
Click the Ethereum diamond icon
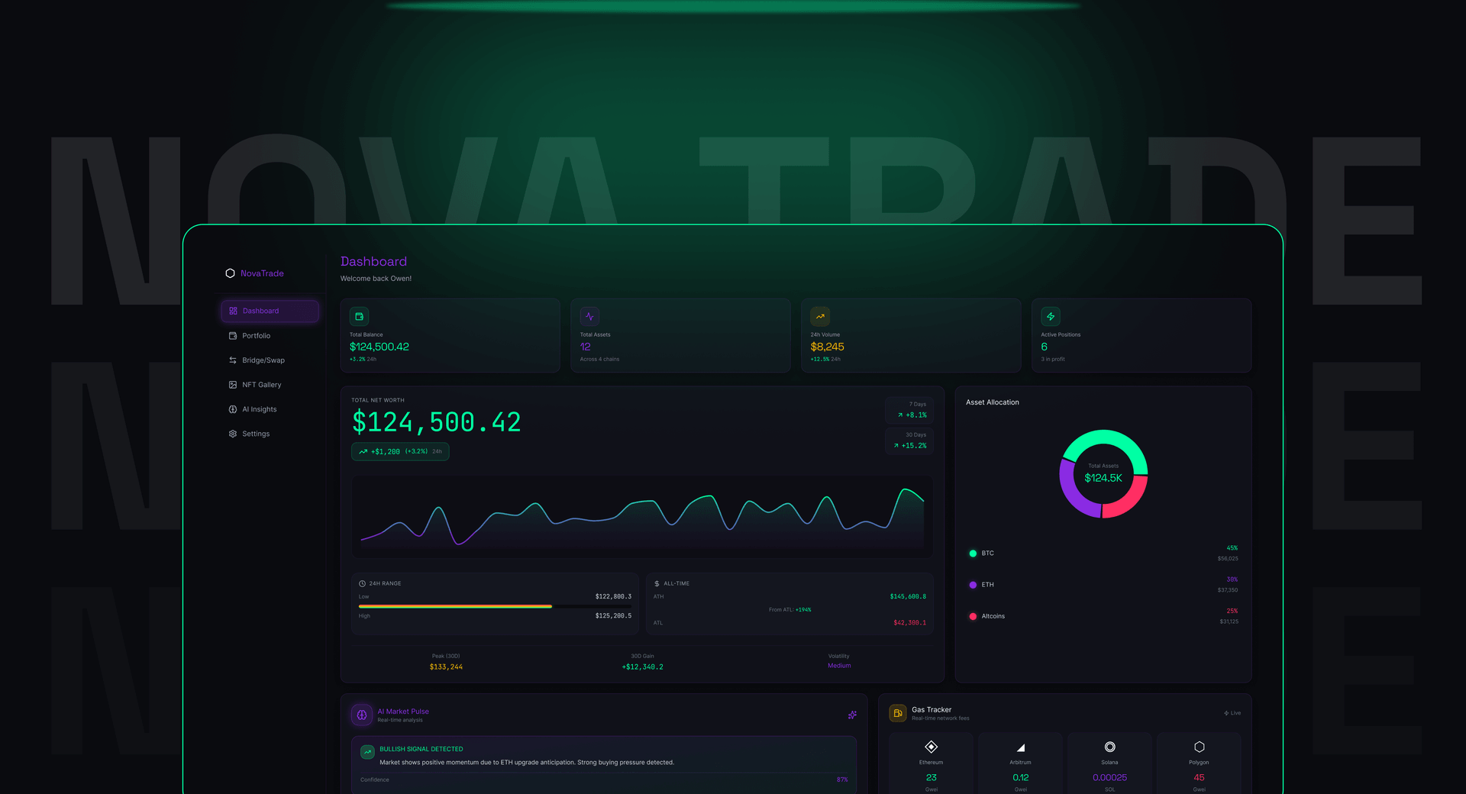coord(932,747)
